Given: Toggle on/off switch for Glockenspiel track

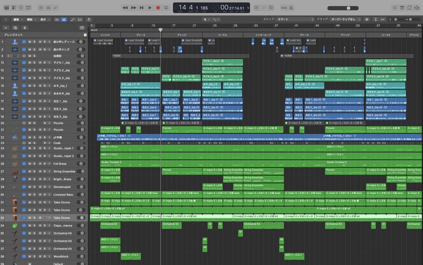Looking at the screenshot, I should (81, 187).
